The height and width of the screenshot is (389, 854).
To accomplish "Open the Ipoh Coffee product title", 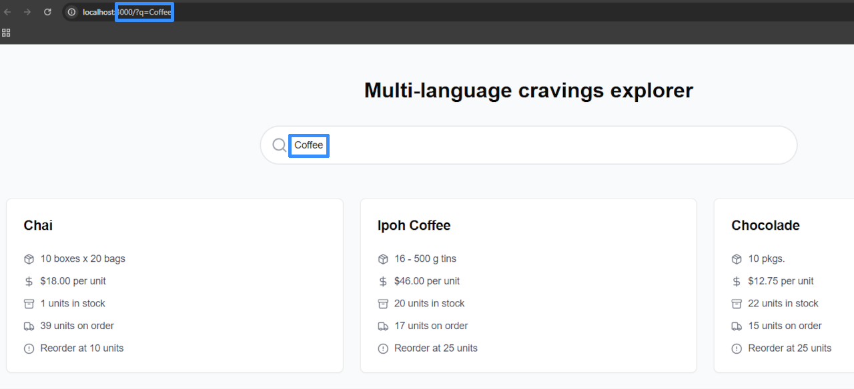I will [414, 225].
